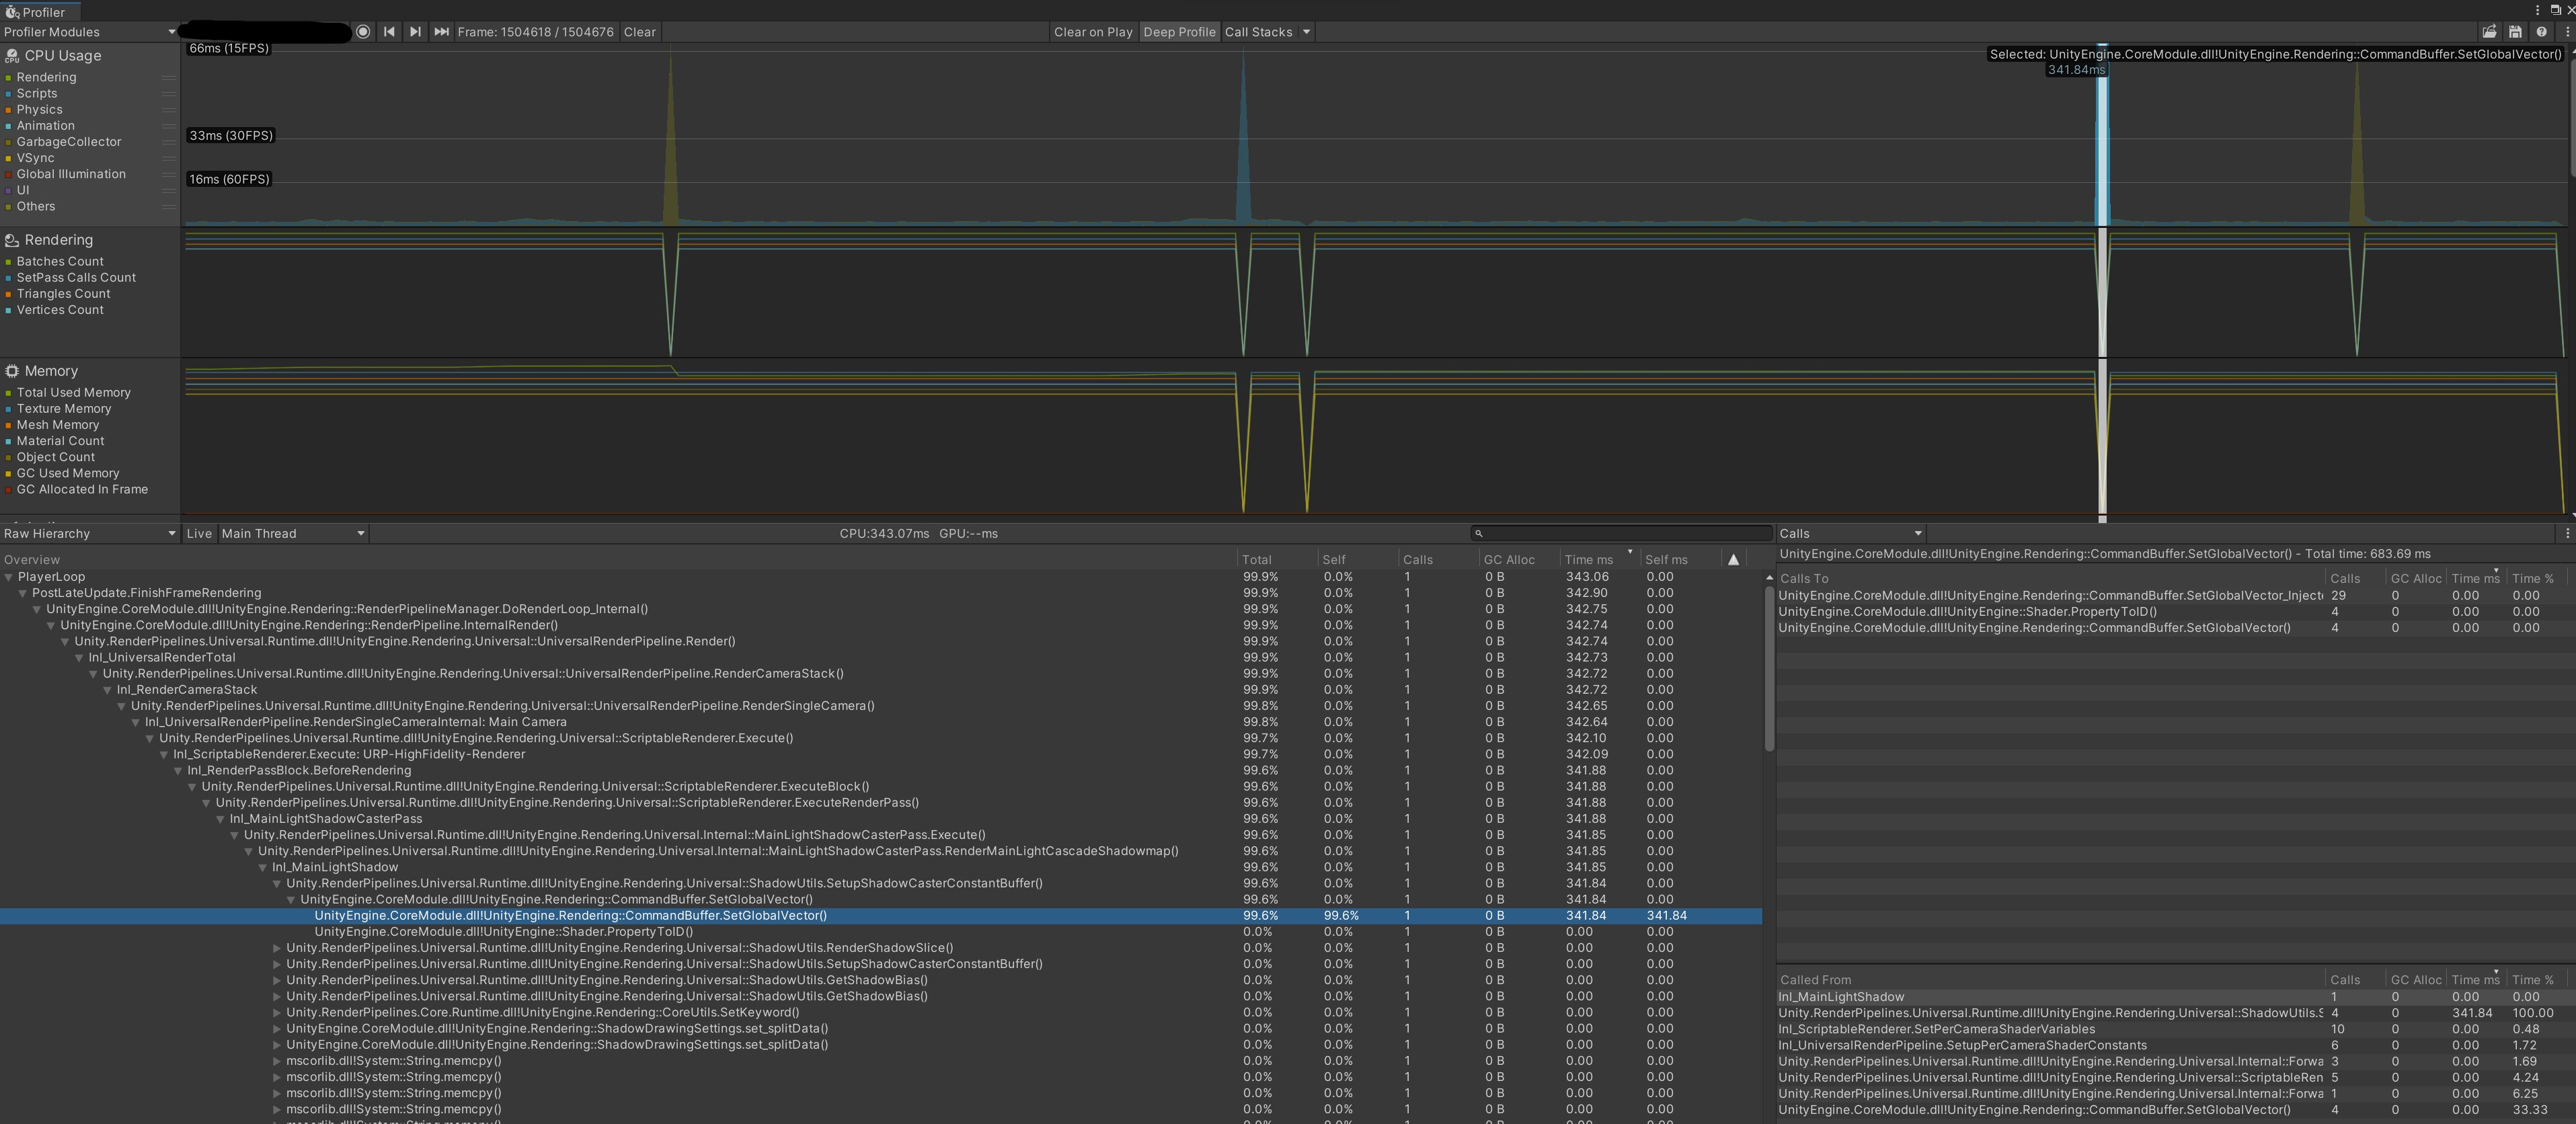The height and width of the screenshot is (1124, 2576).
Task: Enable Clear on Play
Action: pyautogui.click(x=1092, y=31)
